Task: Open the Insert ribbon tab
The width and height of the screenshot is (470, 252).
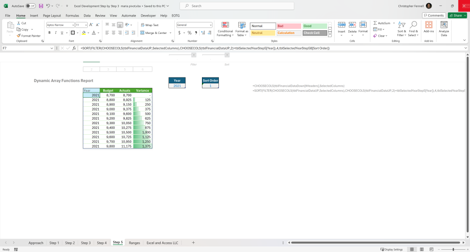Action: [x=34, y=16]
